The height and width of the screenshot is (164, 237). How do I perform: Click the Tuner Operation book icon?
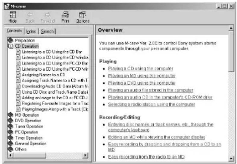11,126
